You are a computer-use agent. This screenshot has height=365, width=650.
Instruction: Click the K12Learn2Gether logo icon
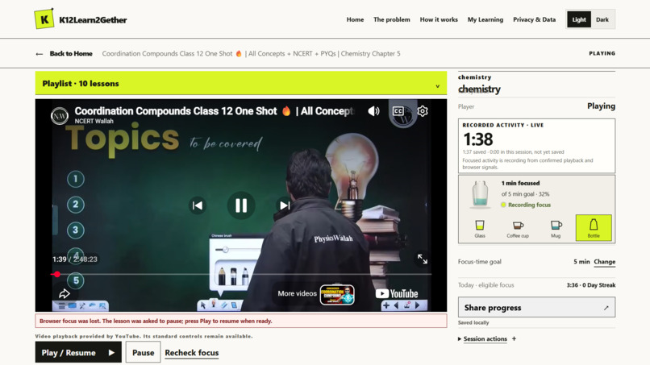[x=44, y=19]
